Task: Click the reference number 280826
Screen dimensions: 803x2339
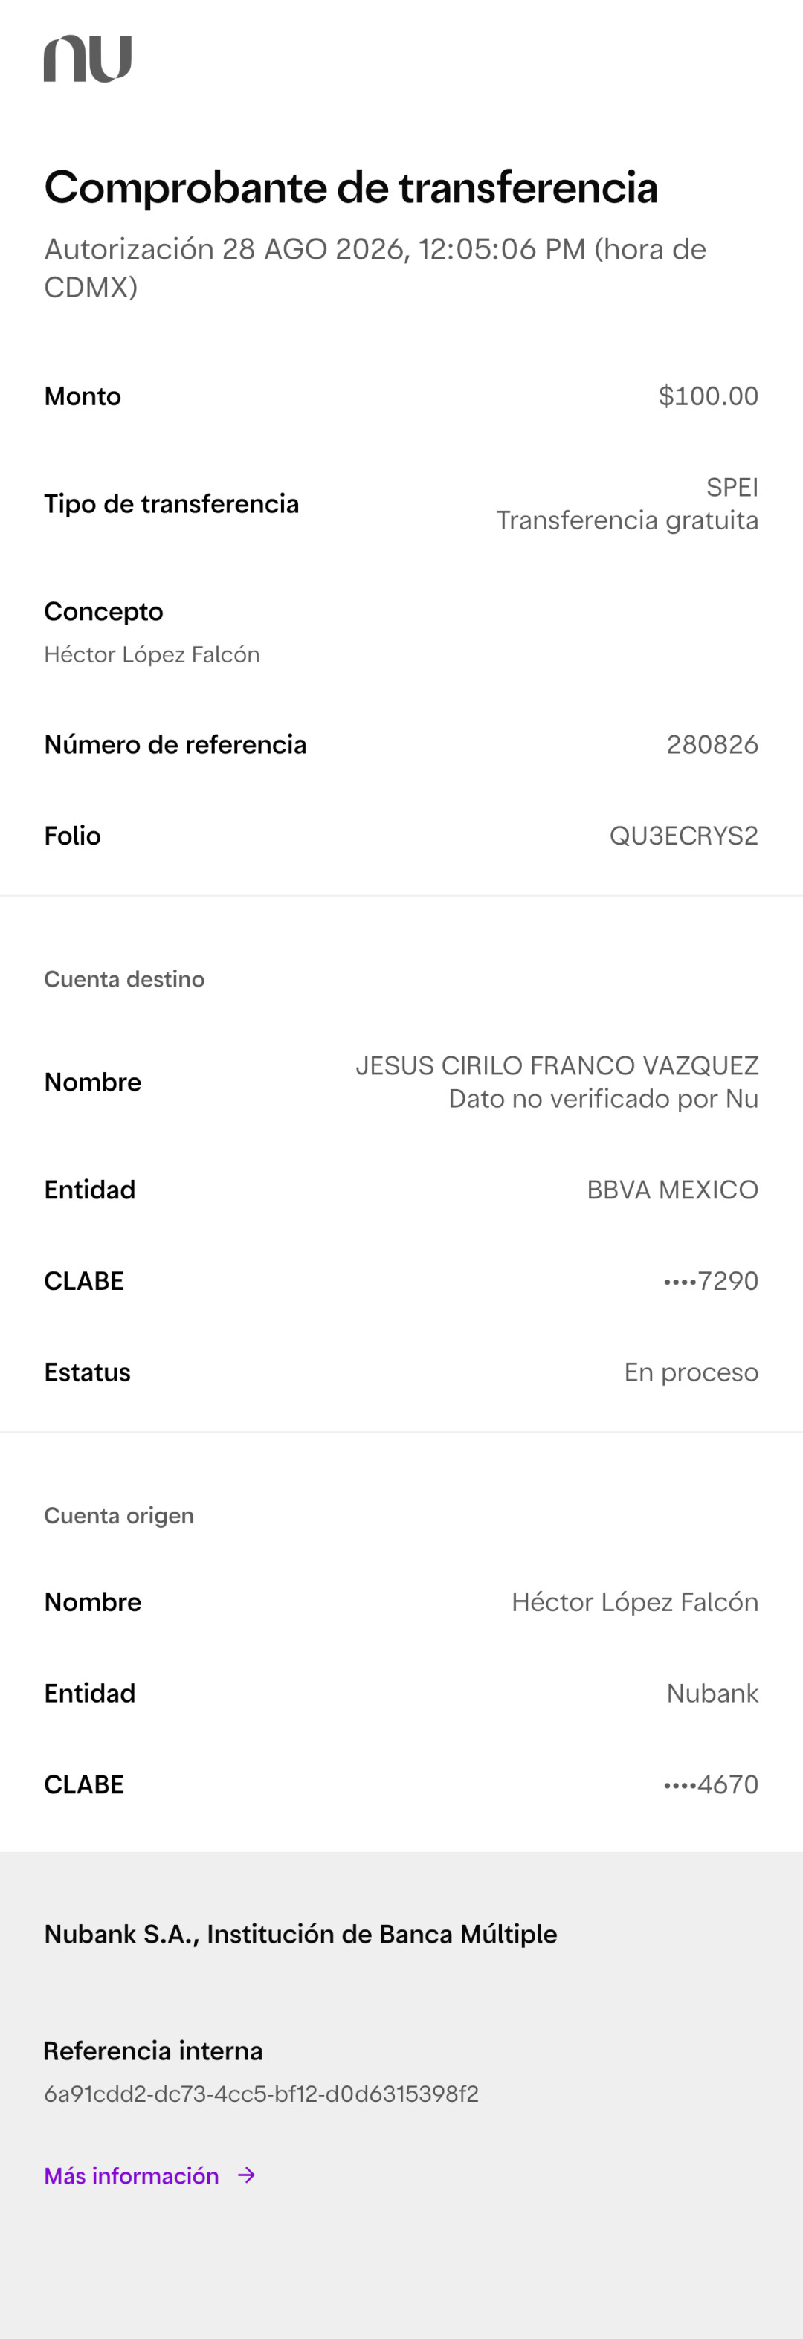Action: click(712, 744)
